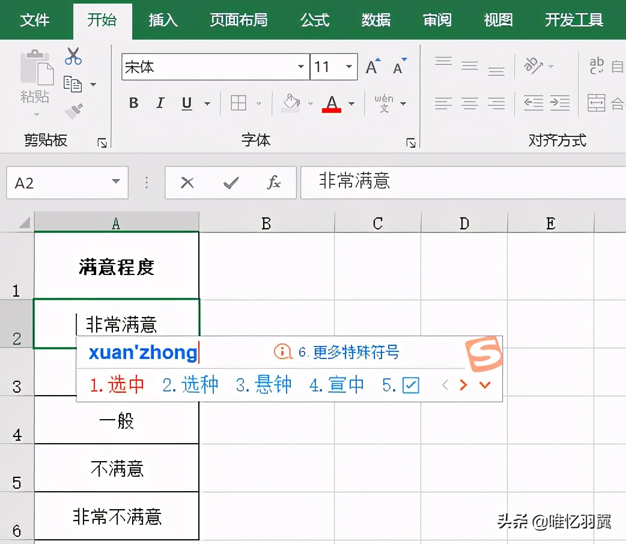626x544 pixels.
Task: Center text horizontally
Action: coord(470,103)
